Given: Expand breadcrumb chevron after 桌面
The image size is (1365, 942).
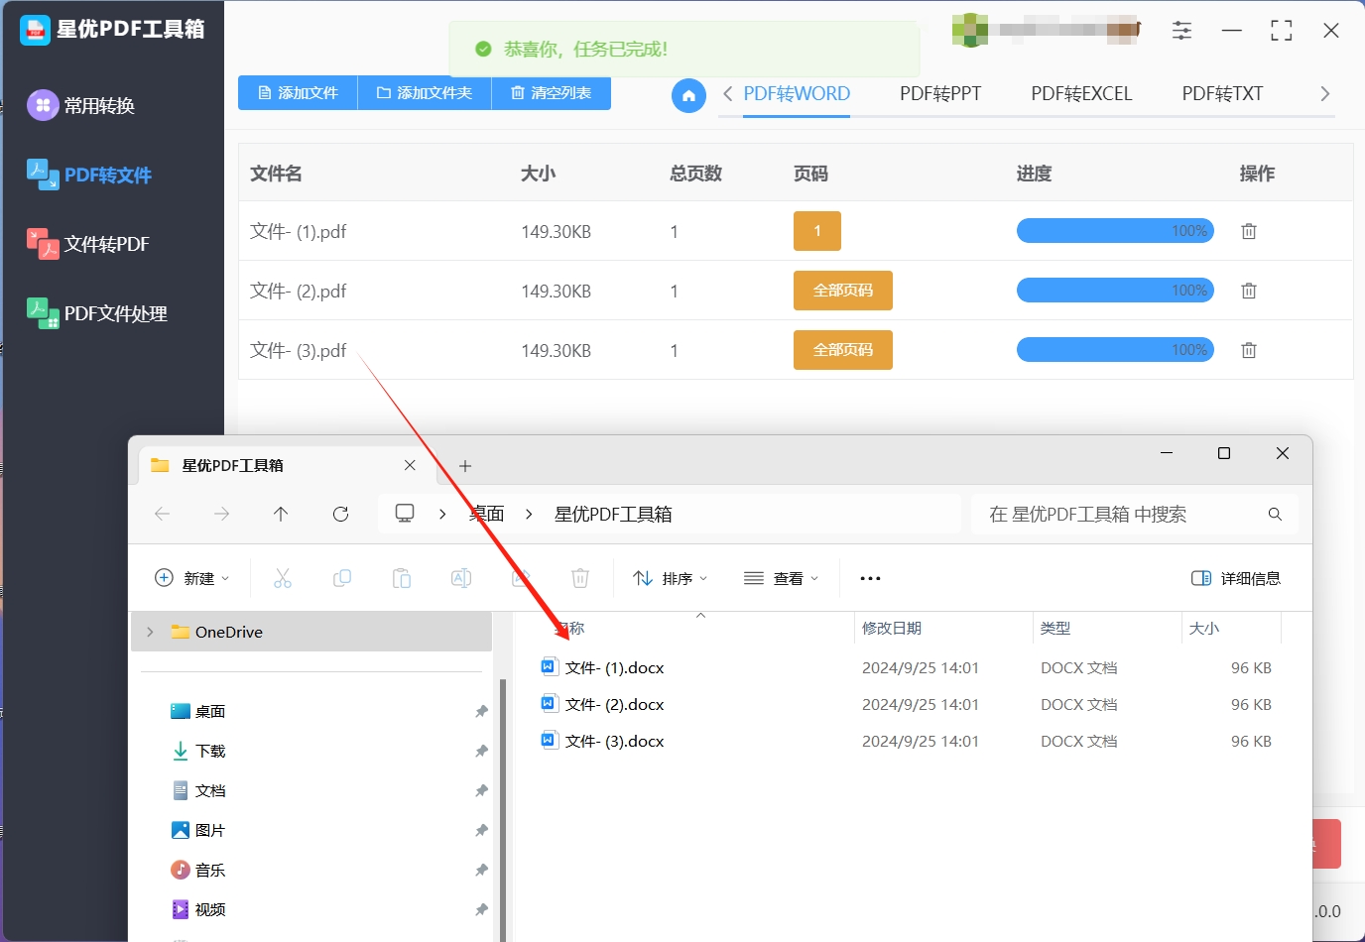Looking at the screenshot, I should (x=529, y=514).
